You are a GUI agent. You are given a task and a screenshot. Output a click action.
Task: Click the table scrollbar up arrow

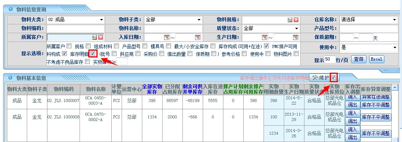[x=395, y=88]
